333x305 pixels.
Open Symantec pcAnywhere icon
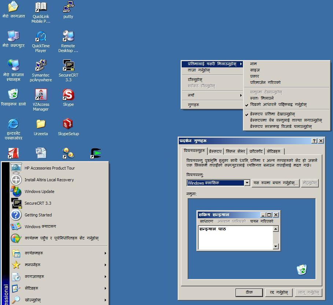pos(41,66)
